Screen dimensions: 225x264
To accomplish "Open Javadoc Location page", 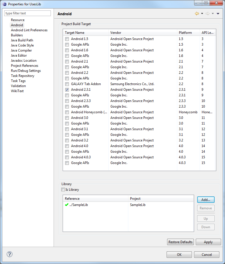I will coord(24,61).
